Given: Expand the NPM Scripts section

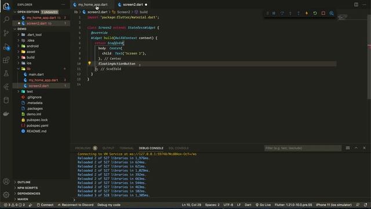Looking at the screenshot, I should click(x=41, y=188).
